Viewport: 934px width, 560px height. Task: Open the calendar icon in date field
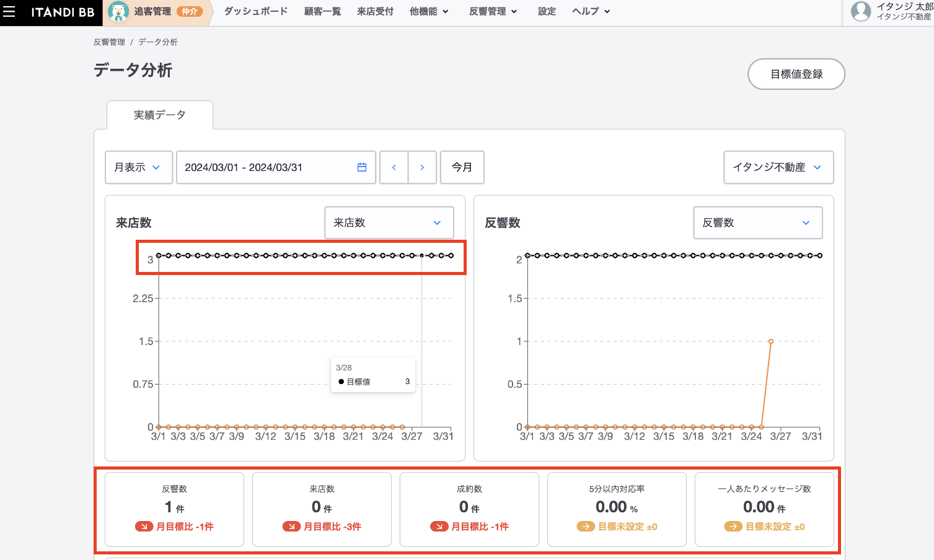tap(362, 167)
